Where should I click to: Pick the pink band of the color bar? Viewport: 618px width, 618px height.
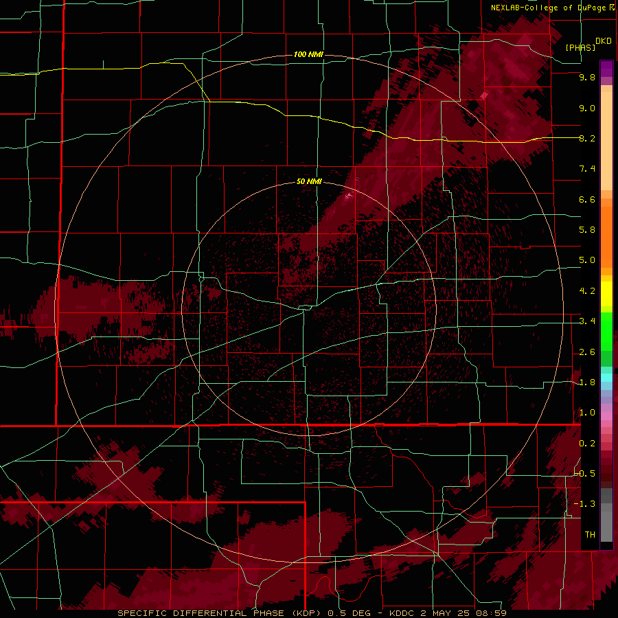(606, 416)
